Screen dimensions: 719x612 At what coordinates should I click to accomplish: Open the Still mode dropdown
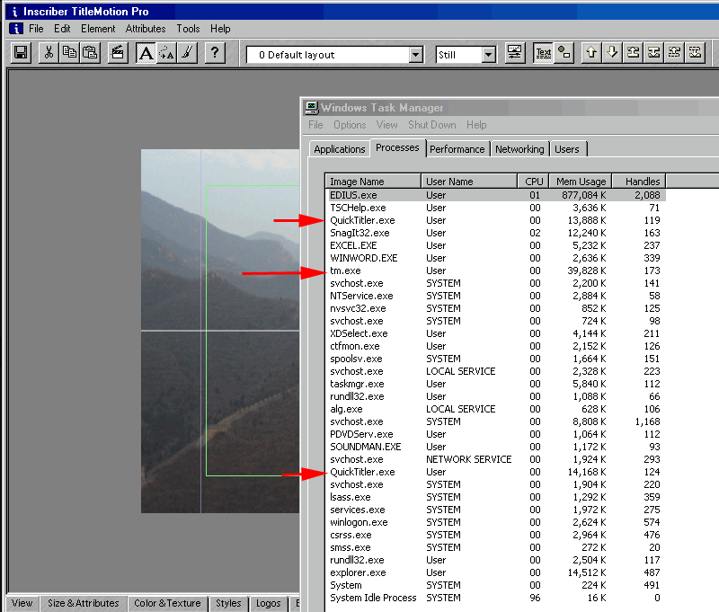tap(489, 55)
